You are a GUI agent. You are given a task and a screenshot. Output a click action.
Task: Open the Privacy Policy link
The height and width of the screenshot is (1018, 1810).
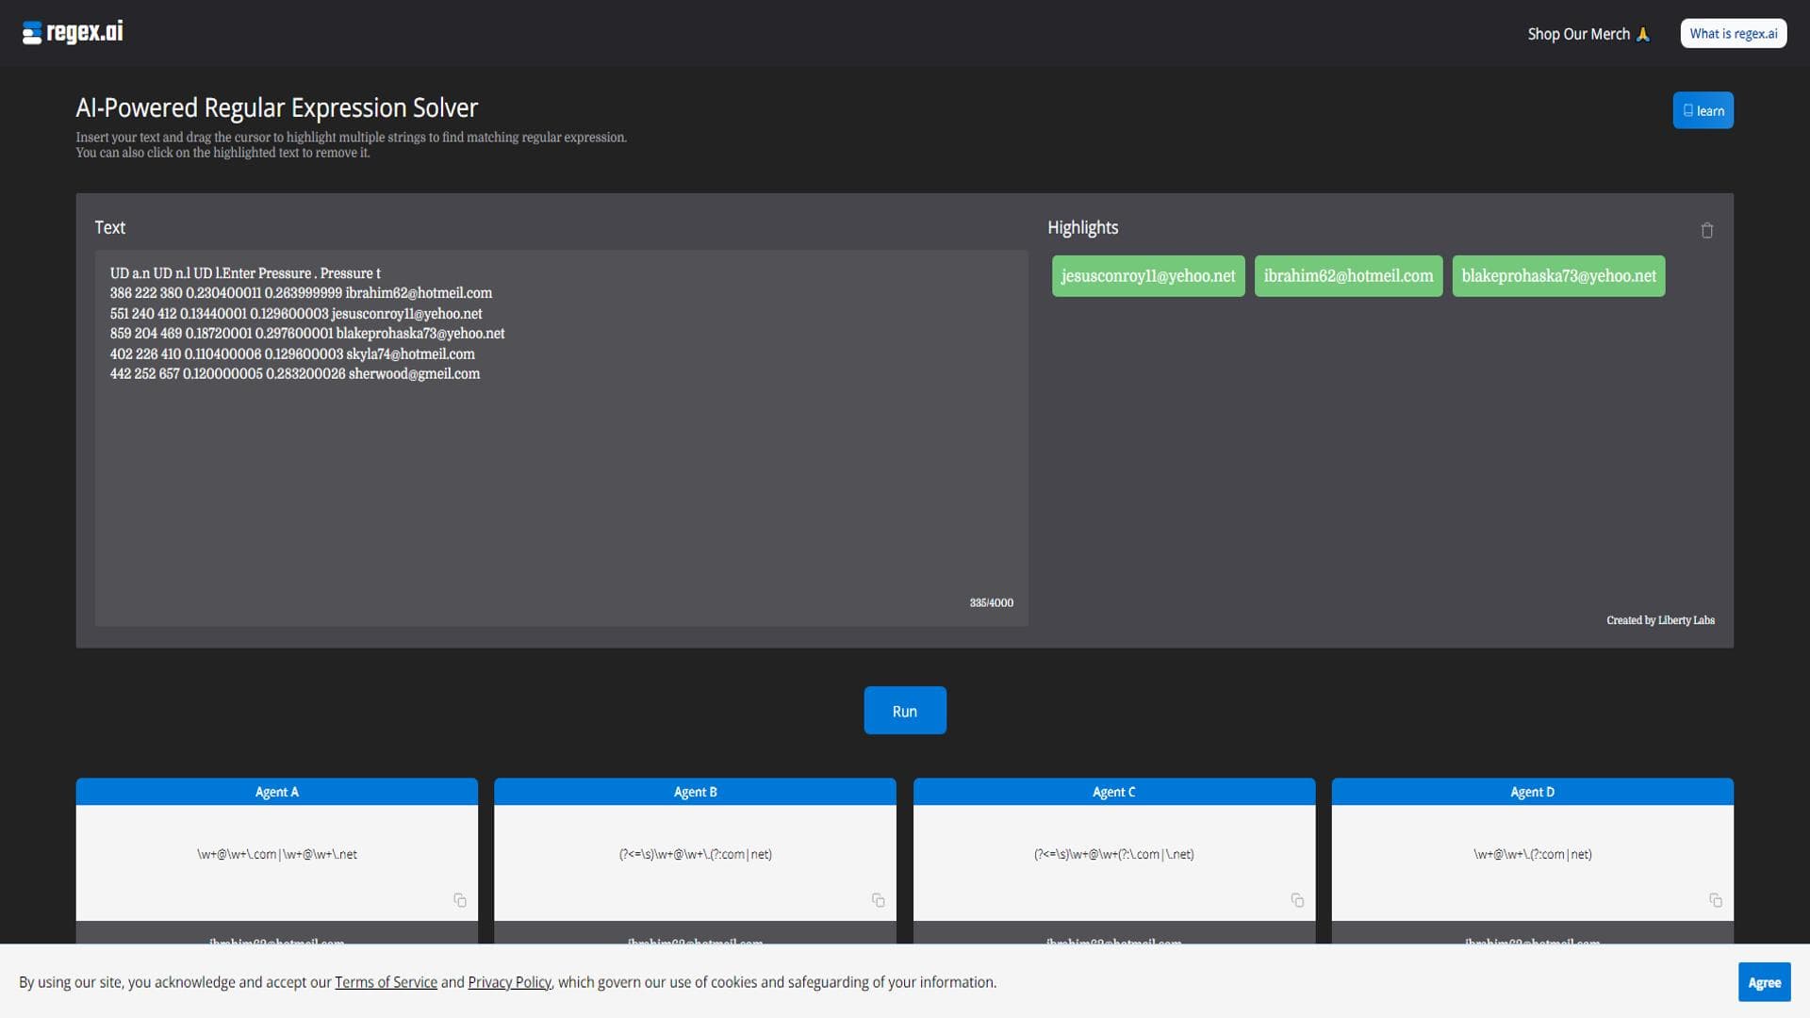509,981
